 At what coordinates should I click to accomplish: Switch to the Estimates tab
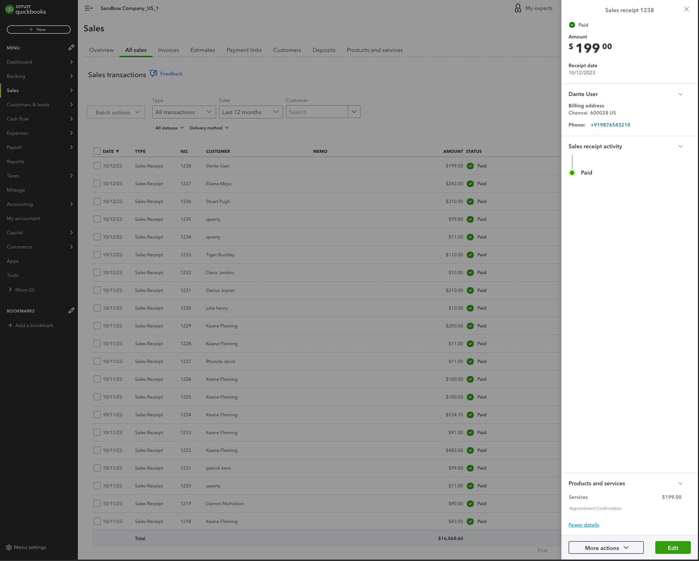pos(203,50)
